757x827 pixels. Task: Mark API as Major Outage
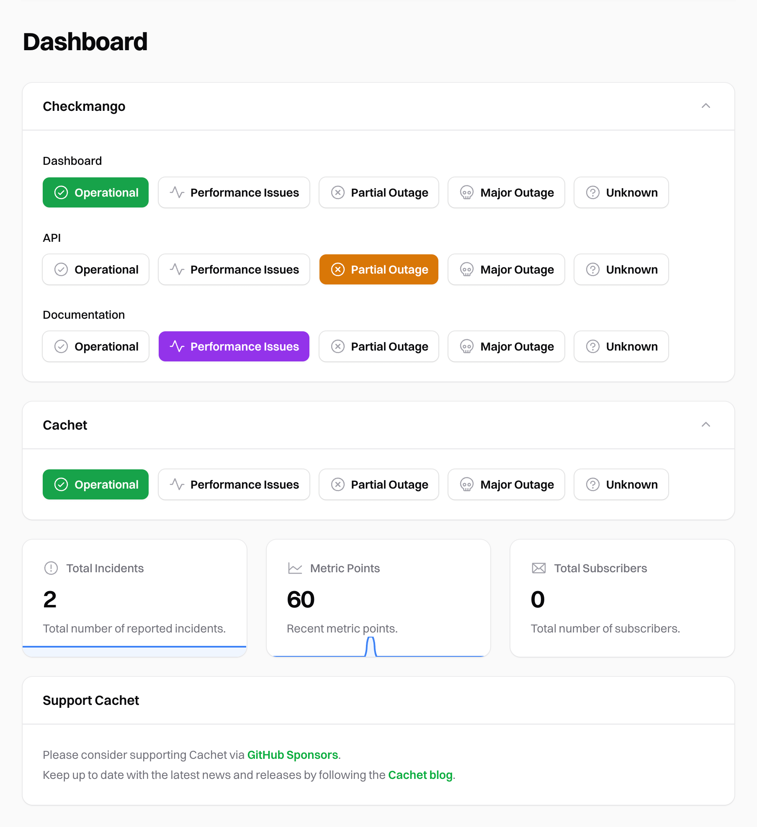pos(506,269)
